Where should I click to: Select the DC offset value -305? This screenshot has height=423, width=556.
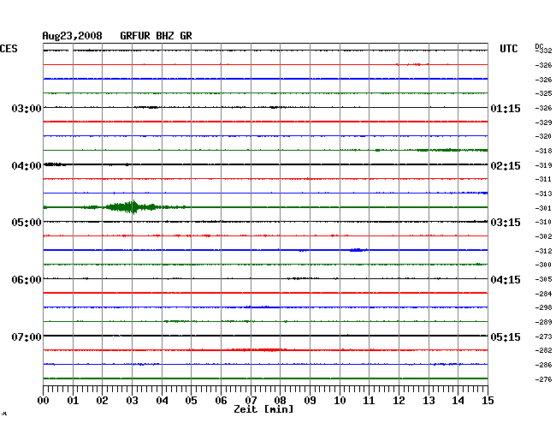coord(543,279)
